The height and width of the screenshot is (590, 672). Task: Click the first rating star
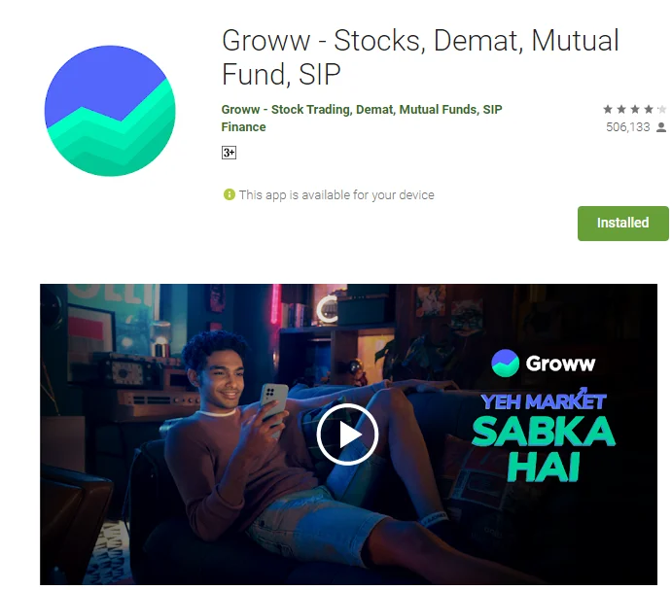point(608,109)
